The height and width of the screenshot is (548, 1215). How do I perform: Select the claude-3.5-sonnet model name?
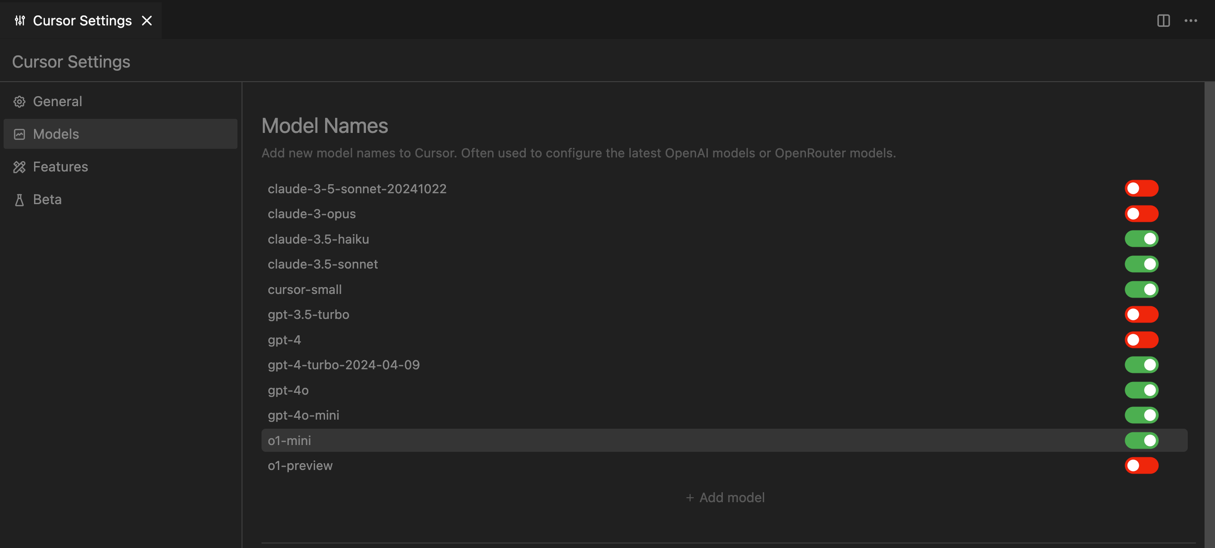323,264
